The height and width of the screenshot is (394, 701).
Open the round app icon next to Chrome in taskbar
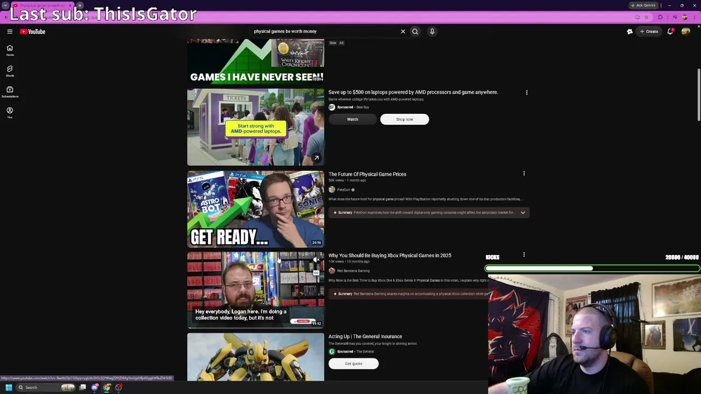(119, 387)
